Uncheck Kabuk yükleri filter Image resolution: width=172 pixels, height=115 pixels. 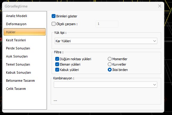57,69
